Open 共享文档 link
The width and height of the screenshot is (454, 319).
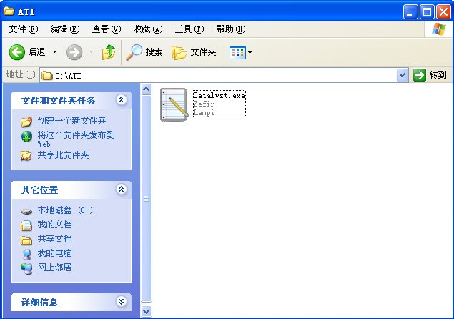[x=55, y=239]
